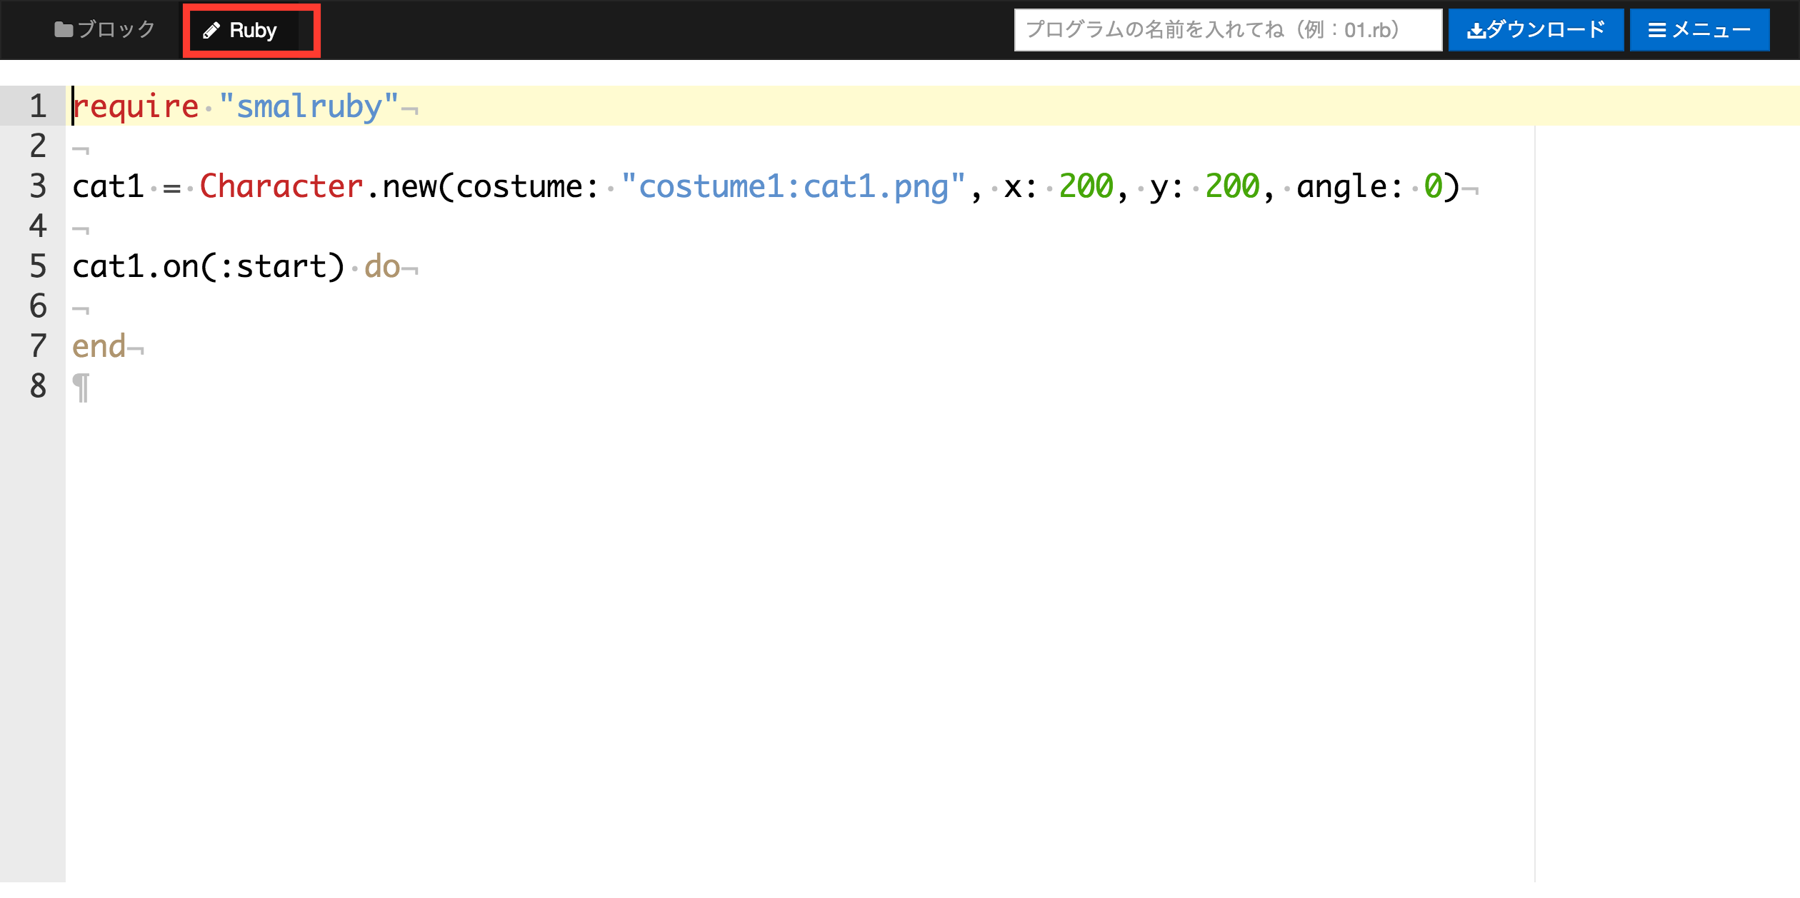Screen dimensions: 1800x898
Task: Click the download arrow icon
Action: pyautogui.click(x=1476, y=31)
